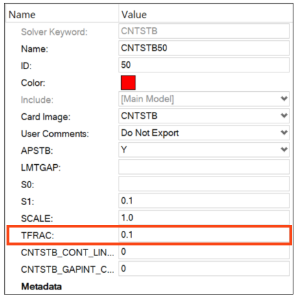
Task: Expand the Include [Main Model] dropdown
Action: (x=204, y=99)
